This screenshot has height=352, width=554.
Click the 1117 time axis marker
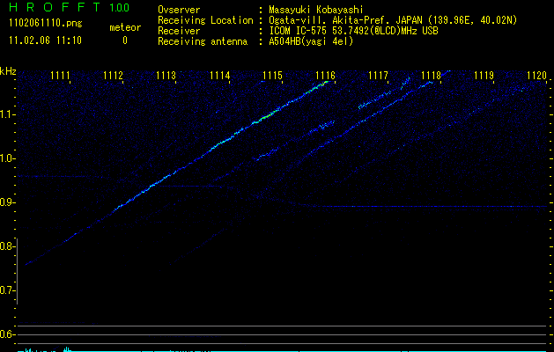pos(378,75)
